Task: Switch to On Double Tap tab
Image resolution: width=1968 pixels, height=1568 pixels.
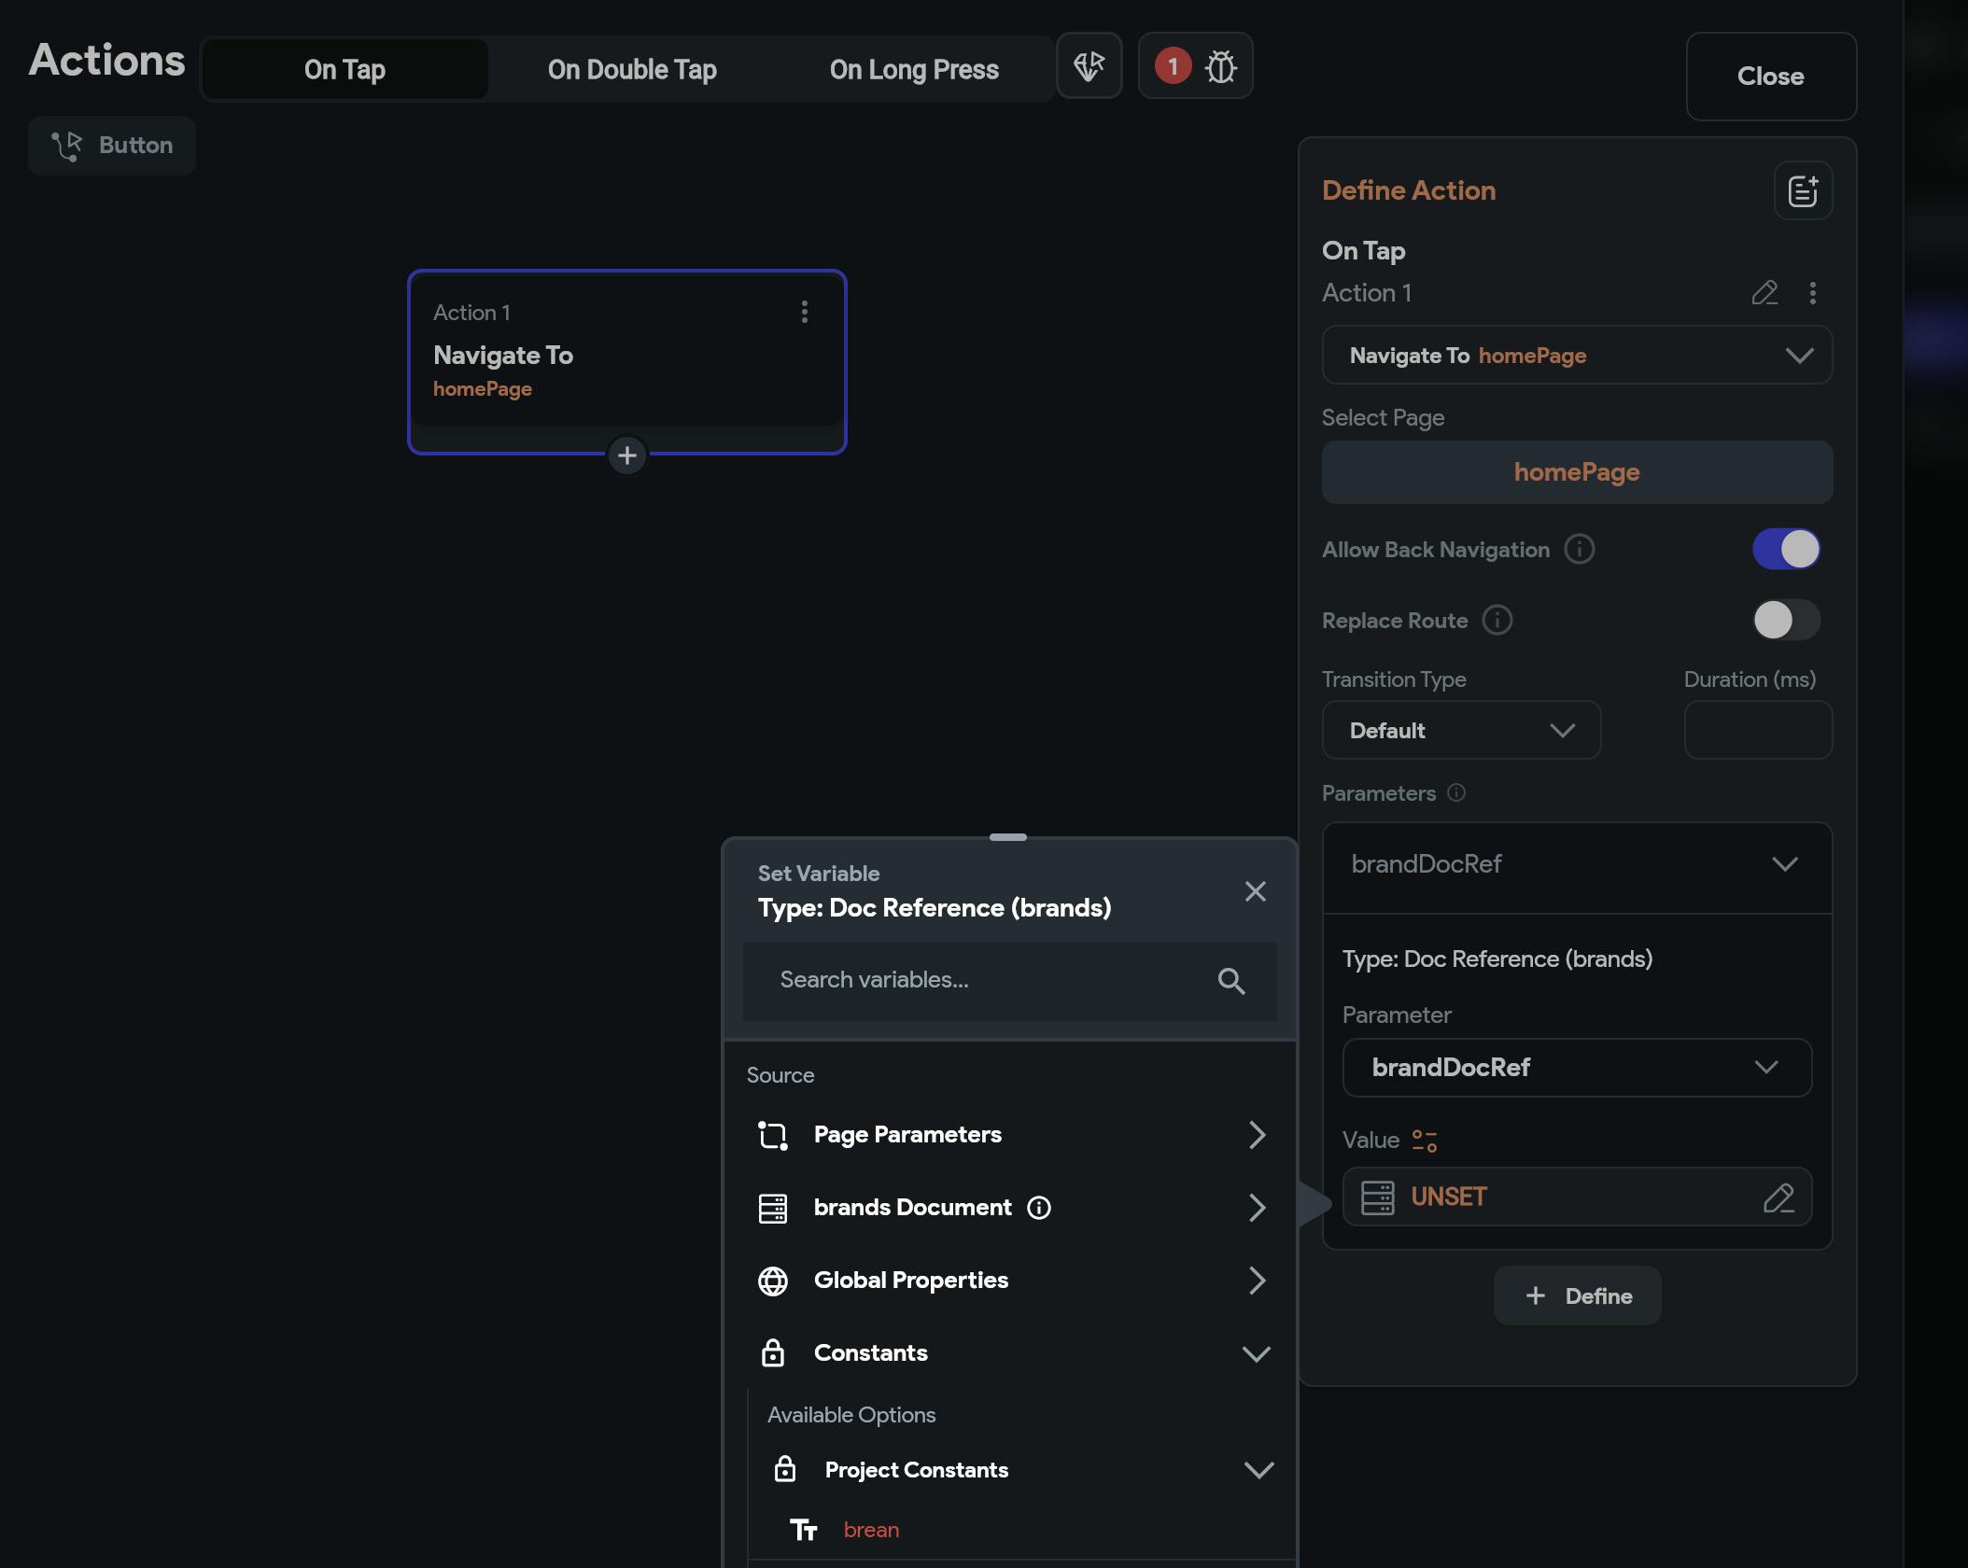Action: 632,70
